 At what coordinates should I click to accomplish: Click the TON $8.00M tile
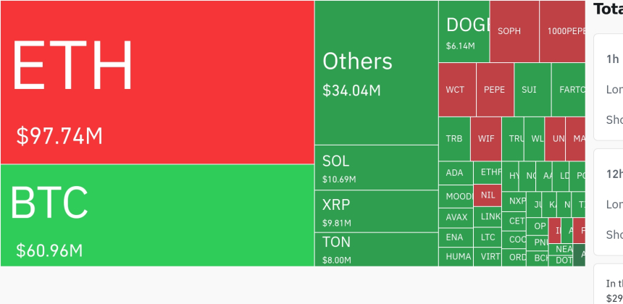pos(377,249)
